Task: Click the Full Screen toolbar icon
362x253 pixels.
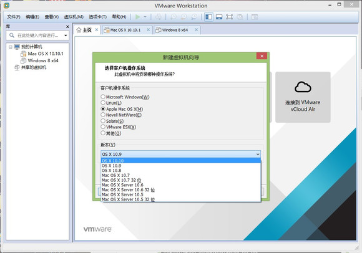Action: [x=229, y=17]
